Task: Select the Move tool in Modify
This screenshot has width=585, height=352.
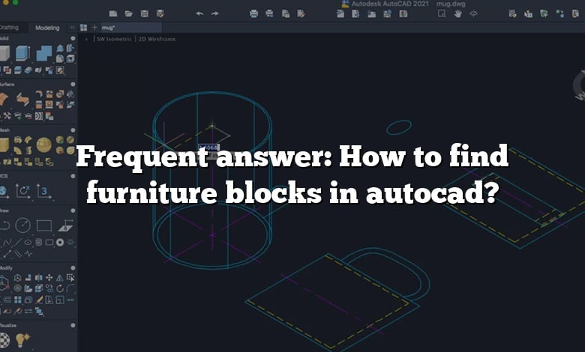Action: click(x=49, y=278)
